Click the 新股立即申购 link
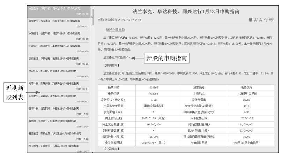Image resolution: width=283 pixels, height=155 pixels. click(115, 30)
